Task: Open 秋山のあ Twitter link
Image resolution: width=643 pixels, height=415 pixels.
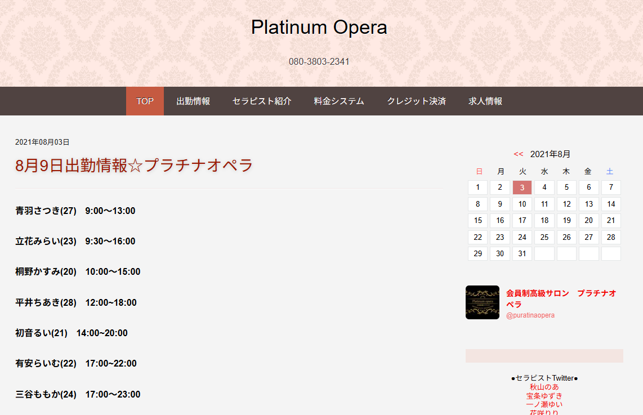Action: (x=544, y=387)
